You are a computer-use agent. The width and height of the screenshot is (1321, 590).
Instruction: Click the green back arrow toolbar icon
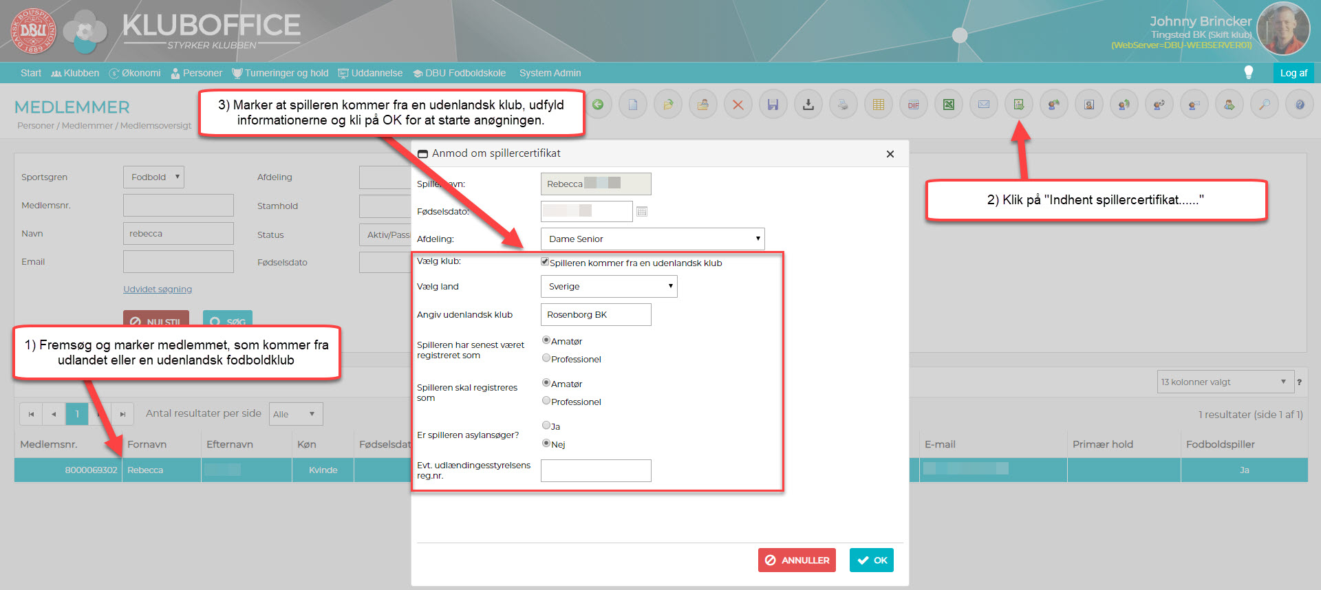tap(598, 105)
